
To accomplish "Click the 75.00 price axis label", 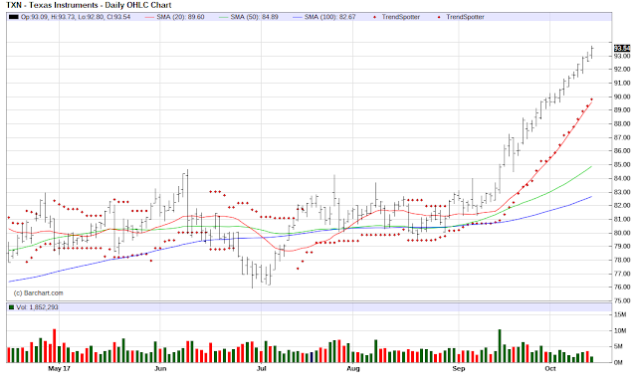I will coord(622,300).
